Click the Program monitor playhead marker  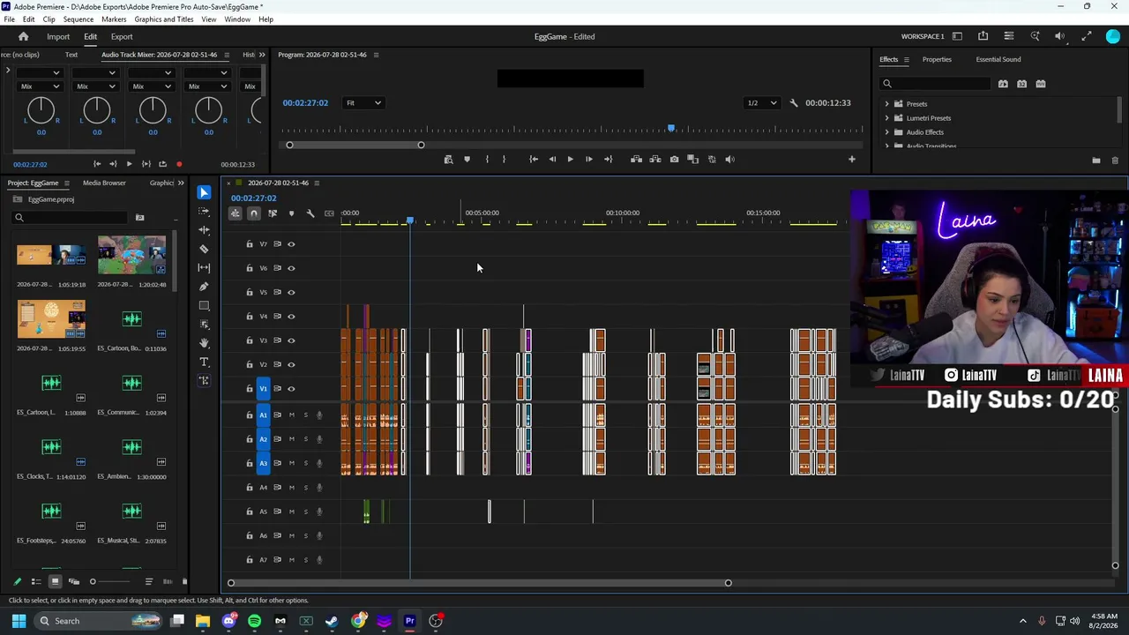[x=671, y=130]
